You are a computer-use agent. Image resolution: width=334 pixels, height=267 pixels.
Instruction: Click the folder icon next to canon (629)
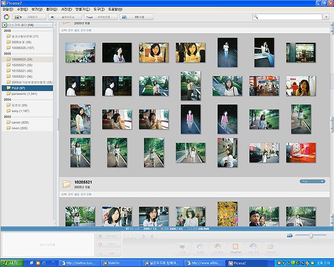8,122
